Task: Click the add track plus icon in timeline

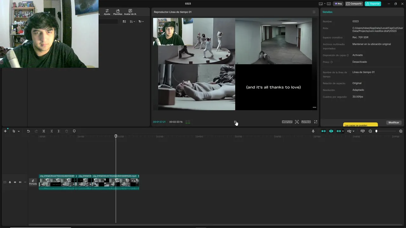Action: click(x=5, y=131)
